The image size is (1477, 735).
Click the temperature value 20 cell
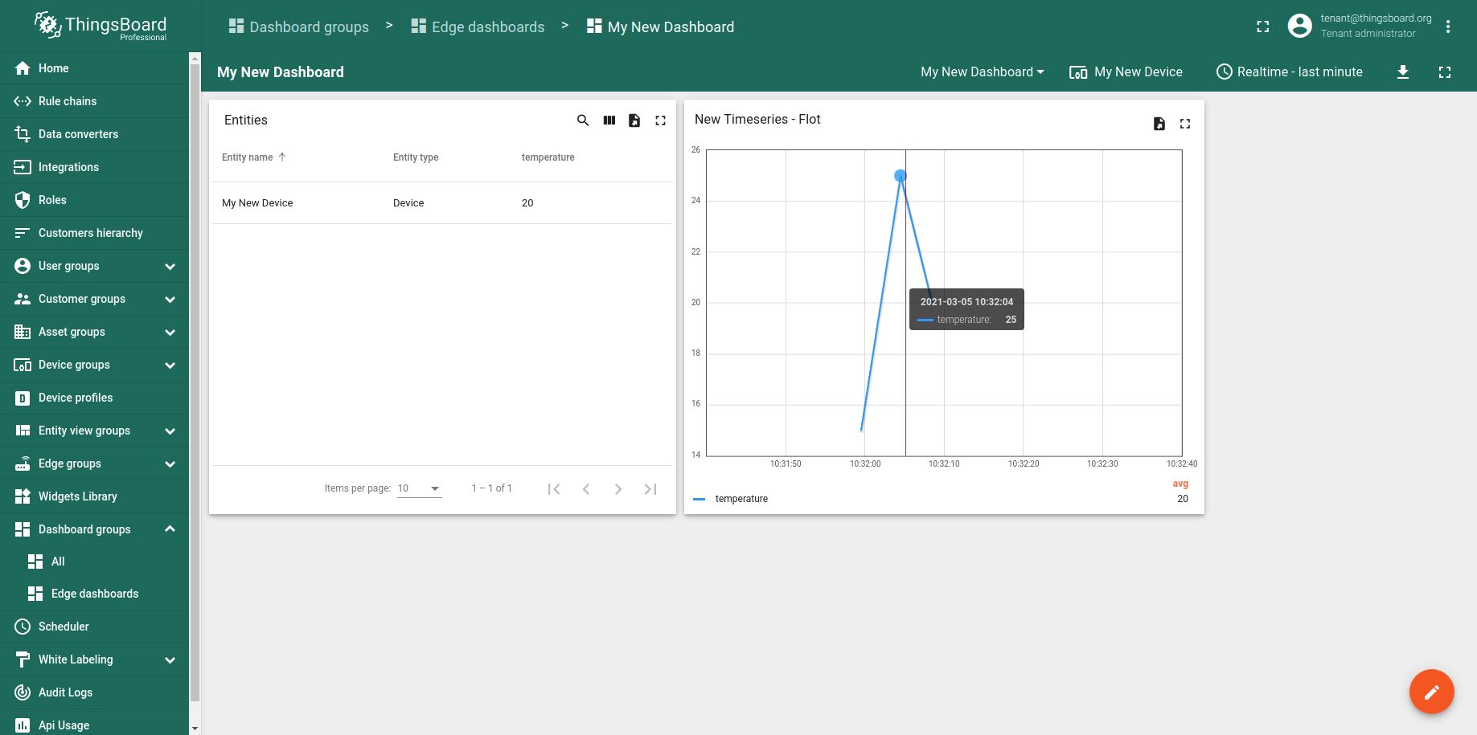pyautogui.click(x=527, y=203)
